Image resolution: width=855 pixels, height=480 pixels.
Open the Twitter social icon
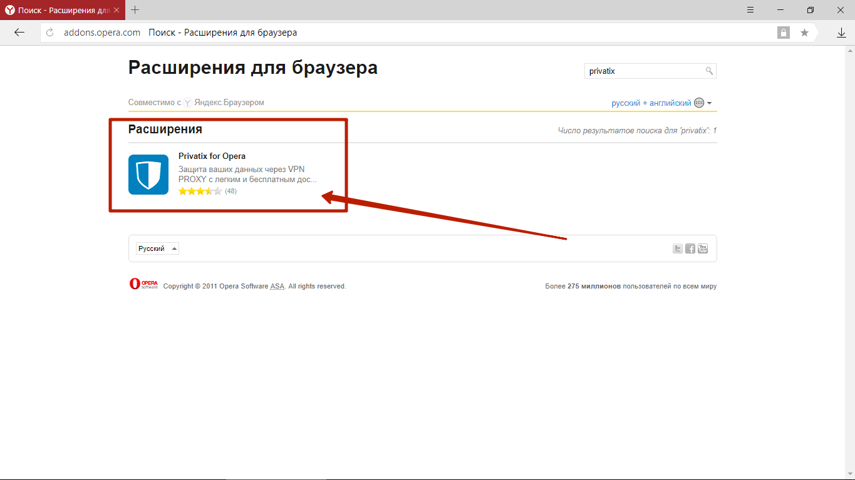pyautogui.click(x=677, y=248)
